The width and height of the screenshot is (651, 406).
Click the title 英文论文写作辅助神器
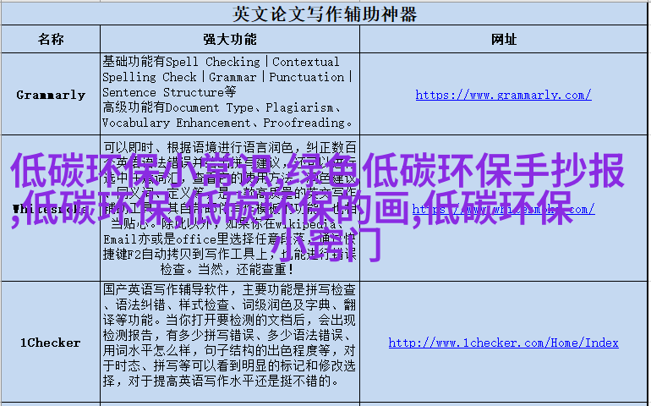point(325,14)
